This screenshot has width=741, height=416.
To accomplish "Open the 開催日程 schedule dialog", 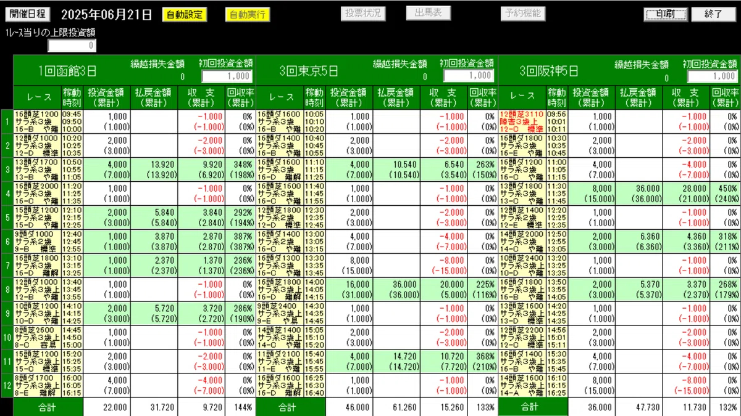I will 27,14.
